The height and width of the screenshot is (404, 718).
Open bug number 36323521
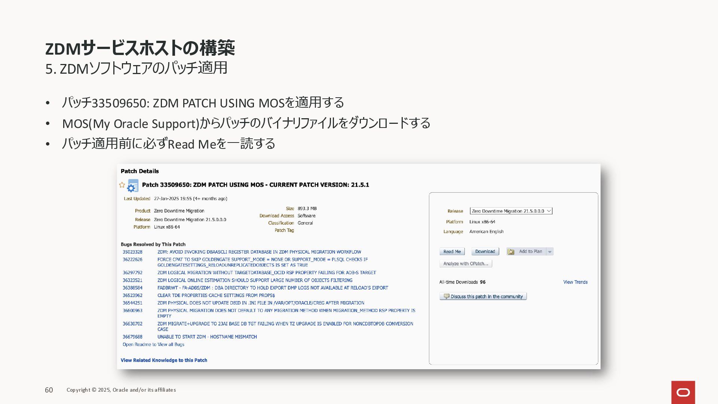point(132,280)
